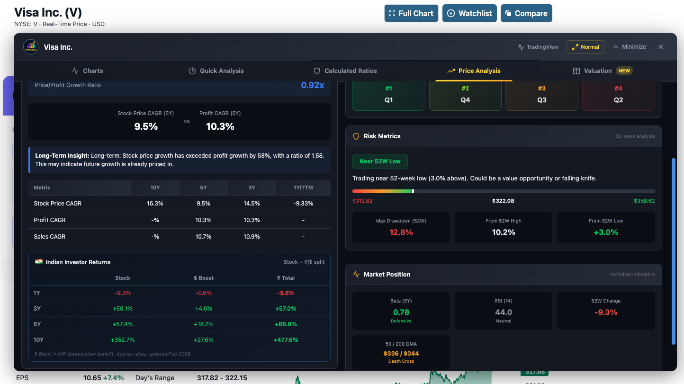Toggle the Normal view size control

[x=585, y=47]
